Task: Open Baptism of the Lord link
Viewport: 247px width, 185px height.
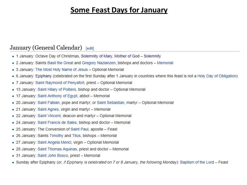Action: point(197,162)
